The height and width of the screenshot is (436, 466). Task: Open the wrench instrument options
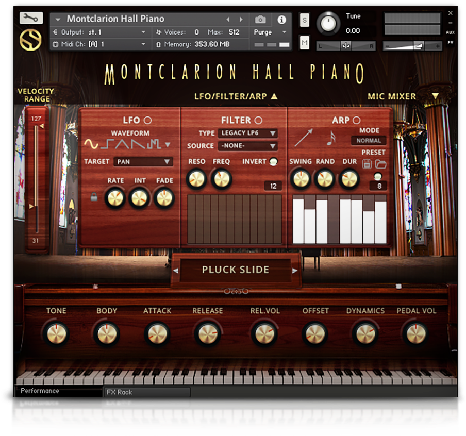click(31, 18)
